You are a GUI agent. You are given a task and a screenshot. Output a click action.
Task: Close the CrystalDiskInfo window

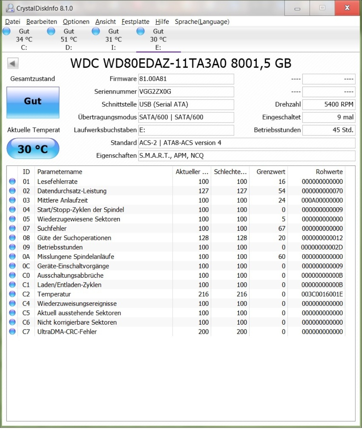click(x=347, y=8)
